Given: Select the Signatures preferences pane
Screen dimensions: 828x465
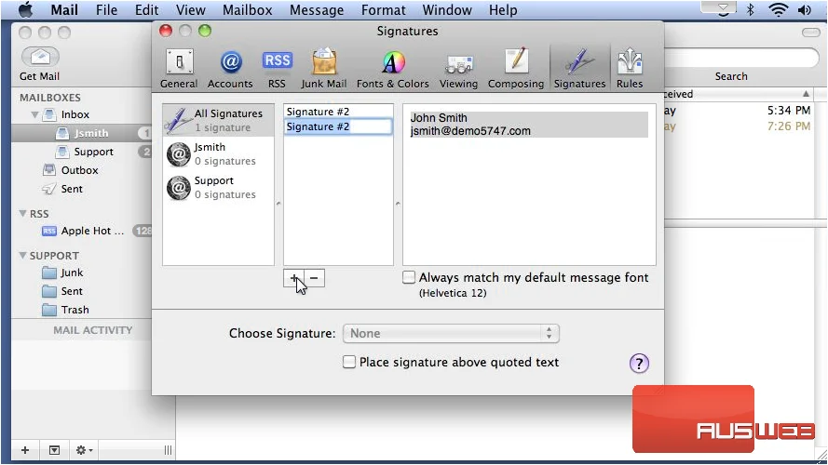Looking at the screenshot, I should pyautogui.click(x=579, y=69).
